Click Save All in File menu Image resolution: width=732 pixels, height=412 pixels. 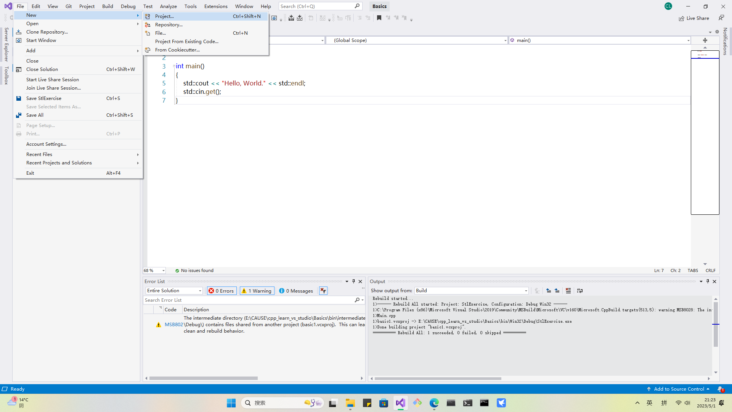[78, 115]
